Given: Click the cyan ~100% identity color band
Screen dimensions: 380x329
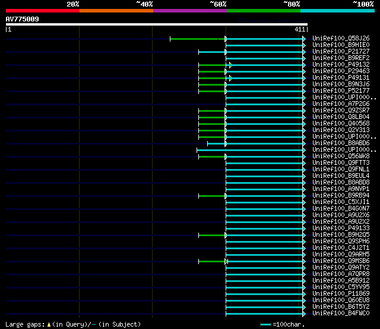Looking at the screenshot, I should (x=338, y=11).
